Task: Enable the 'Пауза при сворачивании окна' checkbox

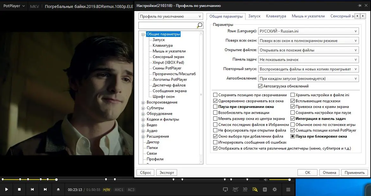Action: click(215, 107)
